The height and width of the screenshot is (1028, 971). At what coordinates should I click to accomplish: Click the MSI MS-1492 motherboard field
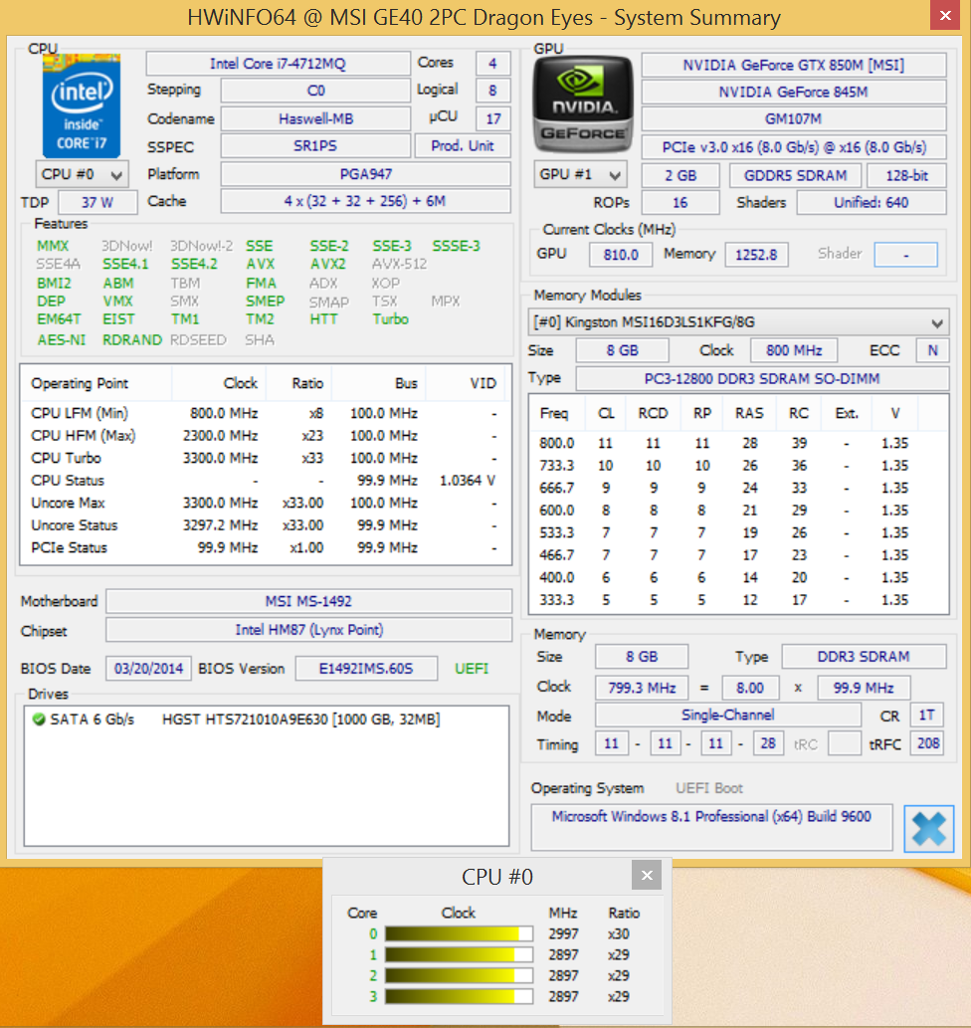point(308,601)
